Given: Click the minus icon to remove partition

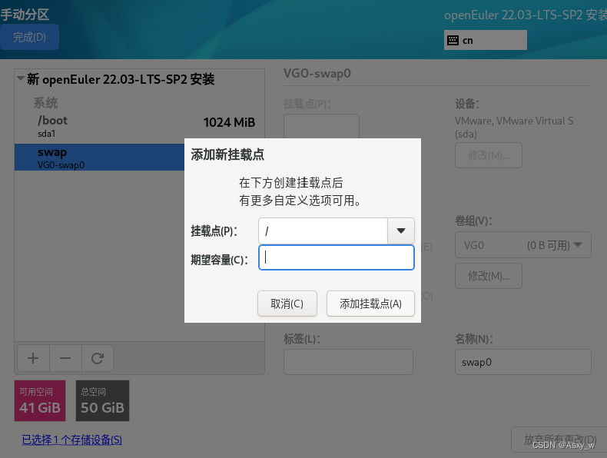Looking at the screenshot, I should (x=65, y=358).
